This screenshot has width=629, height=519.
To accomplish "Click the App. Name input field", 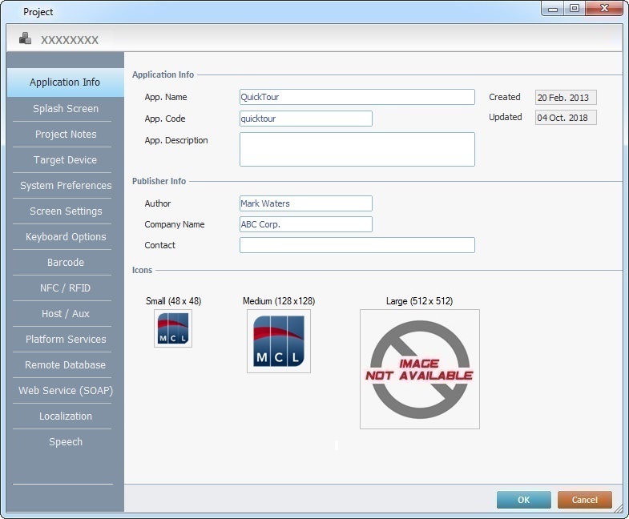I will pyautogui.click(x=357, y=97).
